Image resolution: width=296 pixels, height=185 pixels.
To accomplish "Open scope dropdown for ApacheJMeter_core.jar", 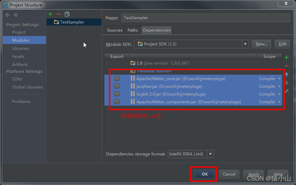I will click(x=279, y=78).
